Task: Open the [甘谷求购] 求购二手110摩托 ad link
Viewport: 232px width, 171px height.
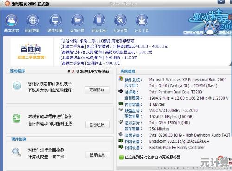Action: tap(97, 41)
